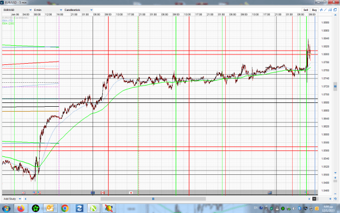Viewport: 340px width, 213px height.
Task: Open Outlook from the taskbar
Action: [x=50, y=209]
